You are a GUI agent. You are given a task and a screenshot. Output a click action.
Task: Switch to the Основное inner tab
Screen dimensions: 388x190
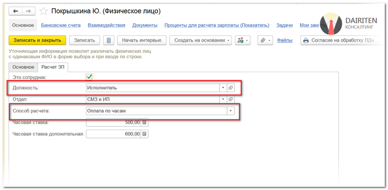pyautogui.click(x=23, y=67)
